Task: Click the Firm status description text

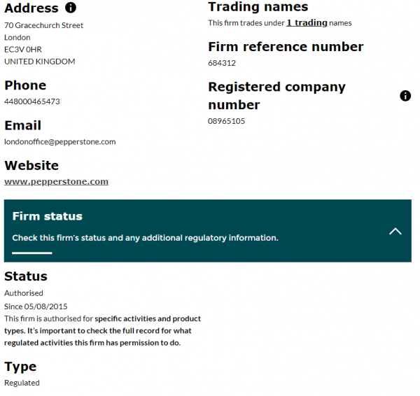Action: [x=145, y=238]
